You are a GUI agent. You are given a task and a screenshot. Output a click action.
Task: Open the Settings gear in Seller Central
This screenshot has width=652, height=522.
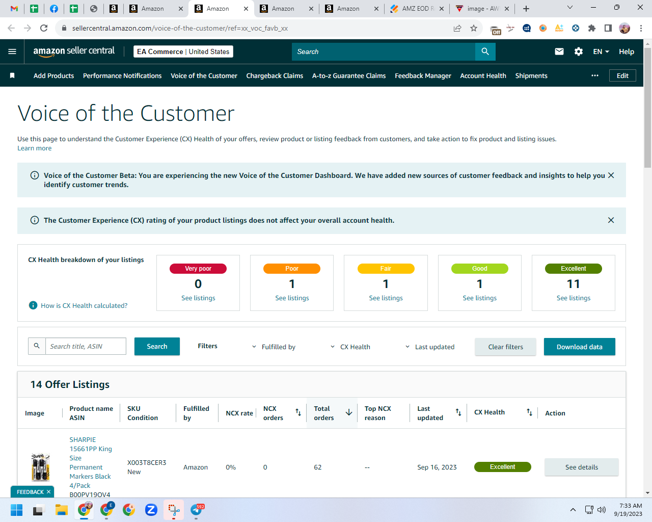579,51
